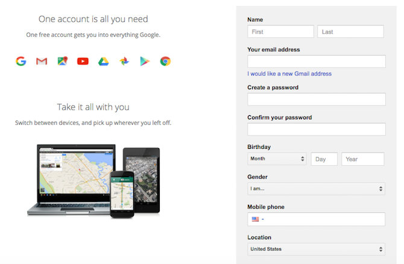Viewport: 404px width, 264px height.
Task: Focus the First name field
Action: [x=280, y=31]
